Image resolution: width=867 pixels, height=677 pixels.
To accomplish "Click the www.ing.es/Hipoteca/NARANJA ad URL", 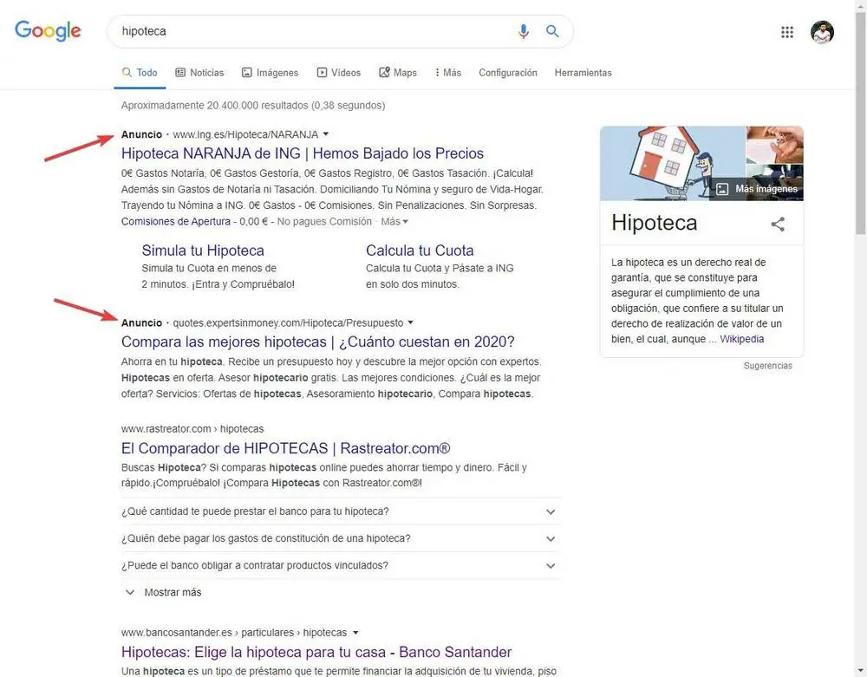I will pos(245,134).
